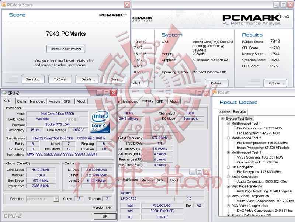Collapse Multithreaded Test 3 node
Viewport: 295px width, 222px height.
coord(228,153)
